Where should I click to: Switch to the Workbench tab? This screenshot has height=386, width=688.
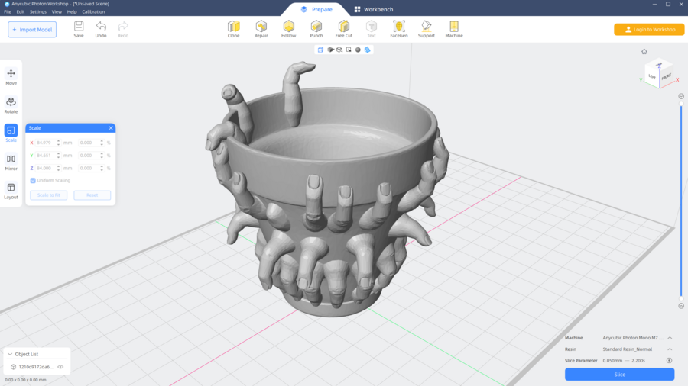pyautogui.click(x=375, y=9)
